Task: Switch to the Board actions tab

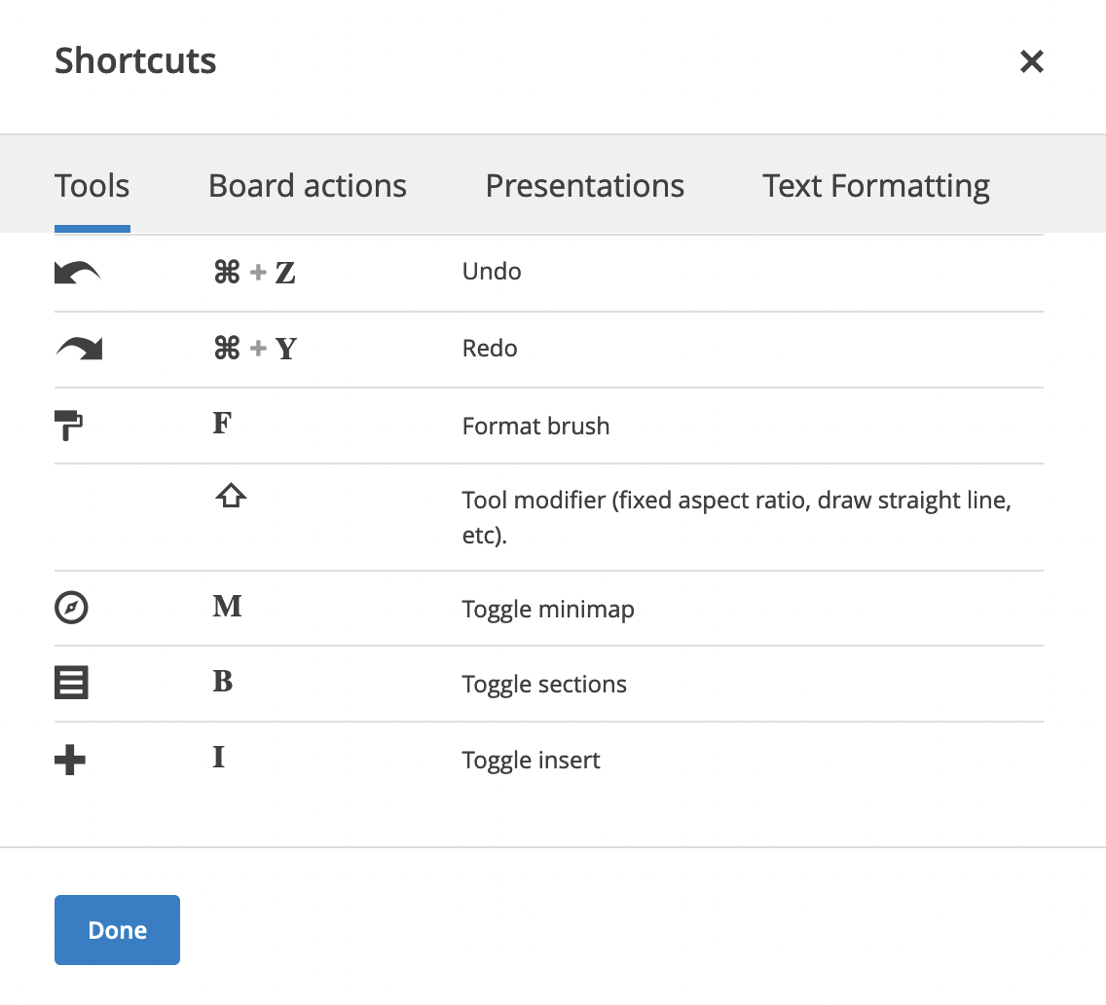Action: point(308,186)
